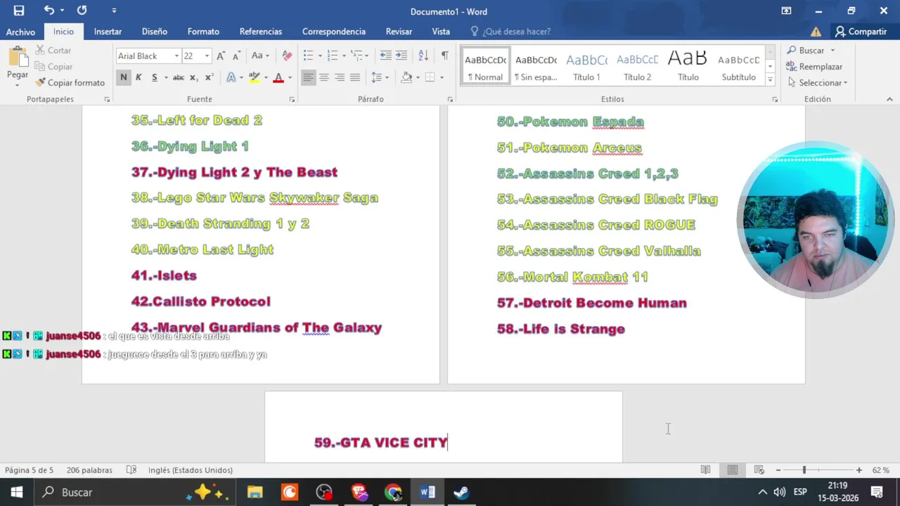
Task: Apply Copiar formato painter
Action: click(x=70, y=83)
